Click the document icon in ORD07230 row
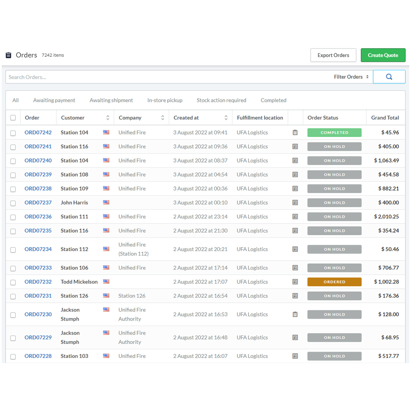Viewport: 411px width, 411px height. [x=295, y=314]
